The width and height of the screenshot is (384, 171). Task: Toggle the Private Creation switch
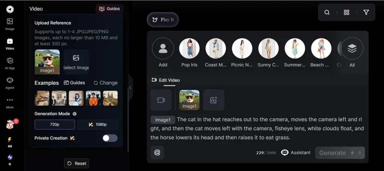110,138
